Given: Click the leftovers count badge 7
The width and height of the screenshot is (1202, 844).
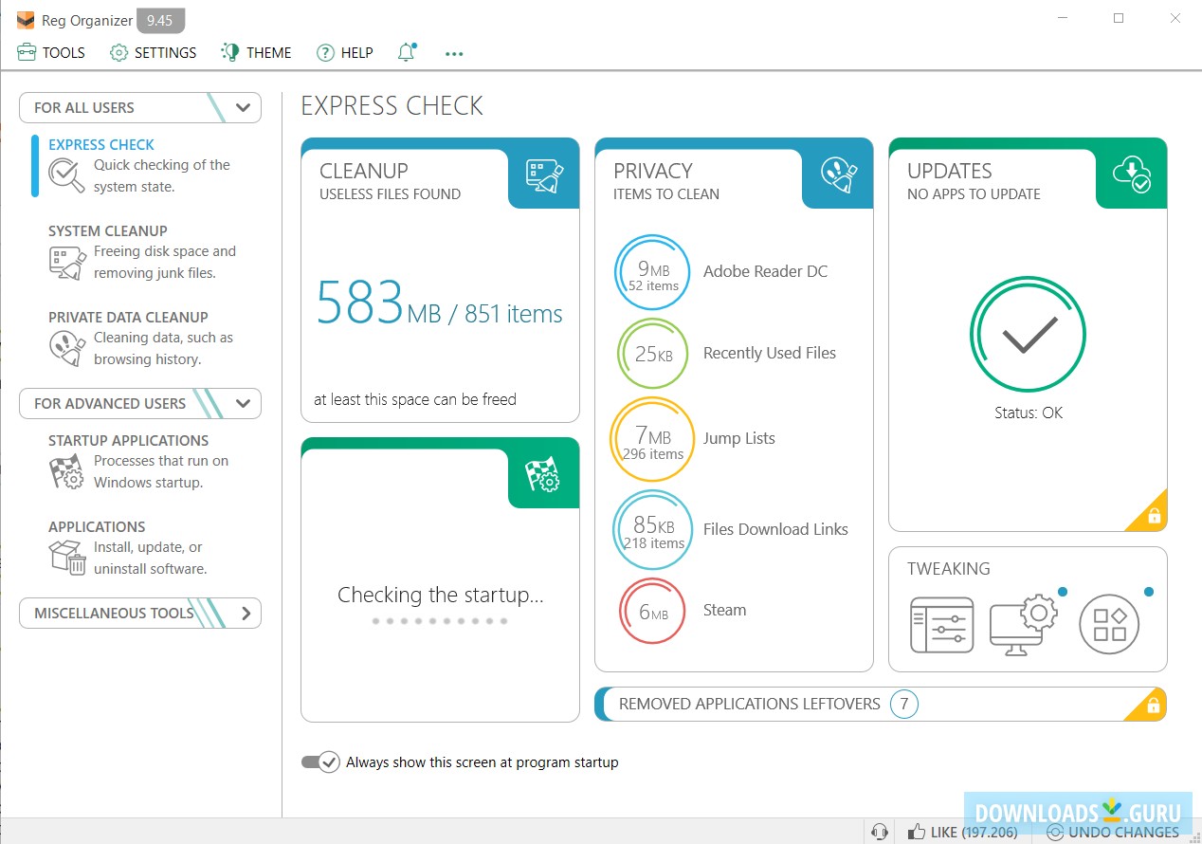Looking at the screenshot, I should coord(904,704).
